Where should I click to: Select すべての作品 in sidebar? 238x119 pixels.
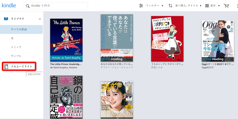point(21,29)
